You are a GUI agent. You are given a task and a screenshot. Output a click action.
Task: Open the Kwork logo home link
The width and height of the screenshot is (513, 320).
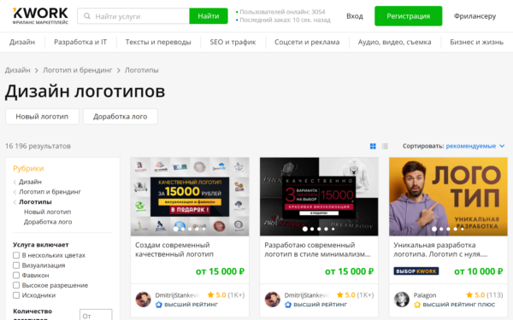(40, 16)
